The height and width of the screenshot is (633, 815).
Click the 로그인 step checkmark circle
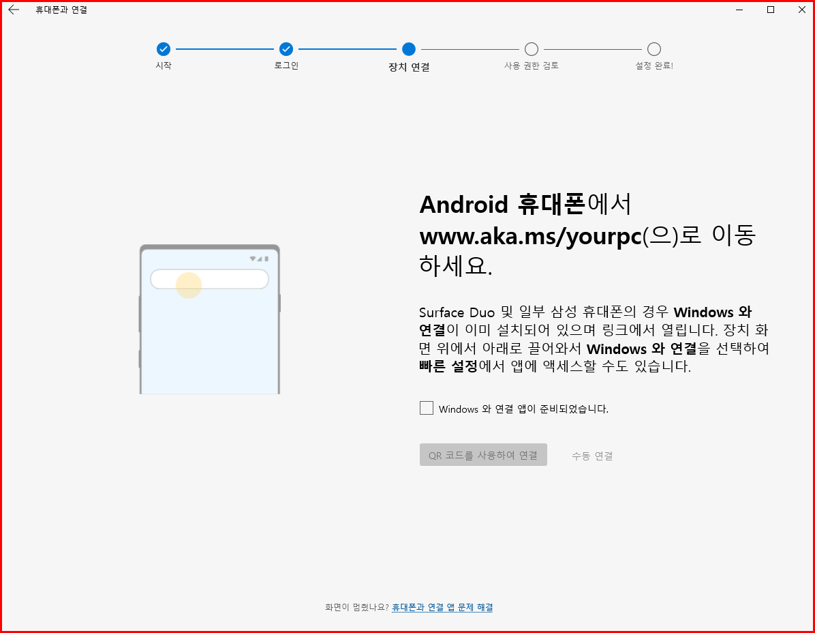tap(286, 49)
